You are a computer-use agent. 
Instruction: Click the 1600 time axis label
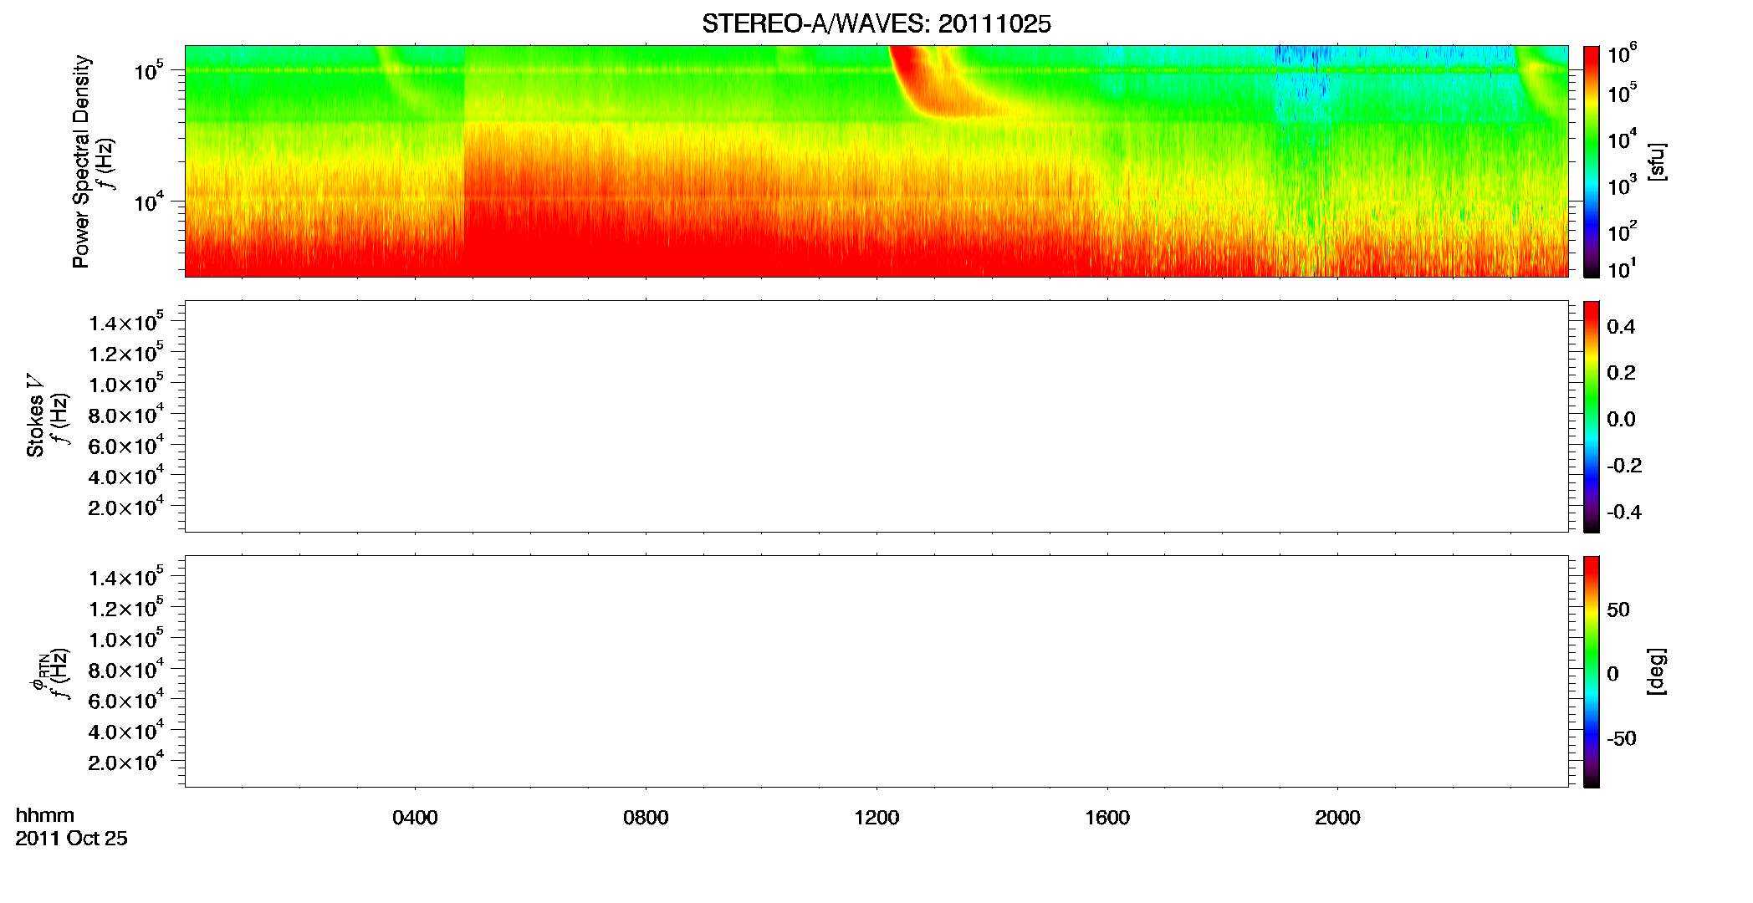click(1107, 818)
